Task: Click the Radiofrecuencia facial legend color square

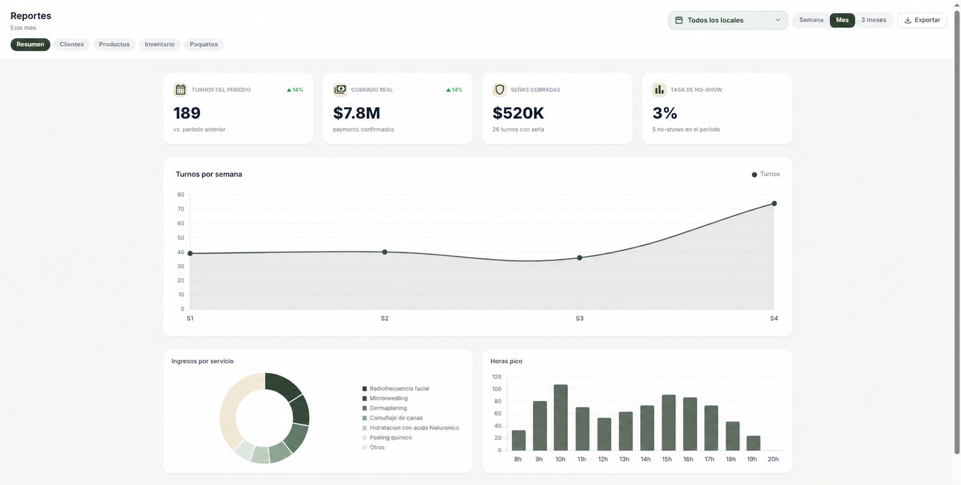Action: (365, 389)
